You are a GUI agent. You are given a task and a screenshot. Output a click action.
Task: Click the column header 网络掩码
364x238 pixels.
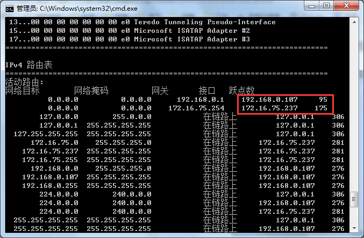click(x=91, y=90)
